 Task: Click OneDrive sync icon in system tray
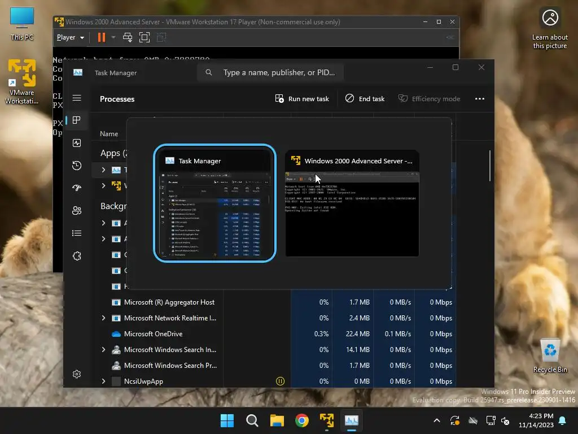[473, 420]
